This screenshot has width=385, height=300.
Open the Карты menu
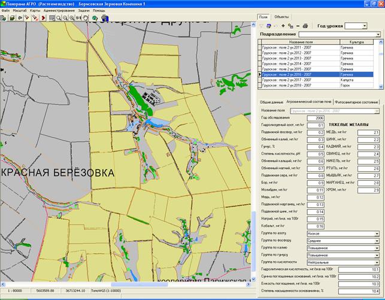pos(35,11)
